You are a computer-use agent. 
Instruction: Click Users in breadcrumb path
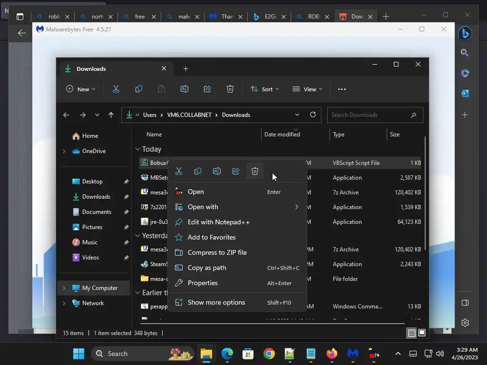pos(150,115)
